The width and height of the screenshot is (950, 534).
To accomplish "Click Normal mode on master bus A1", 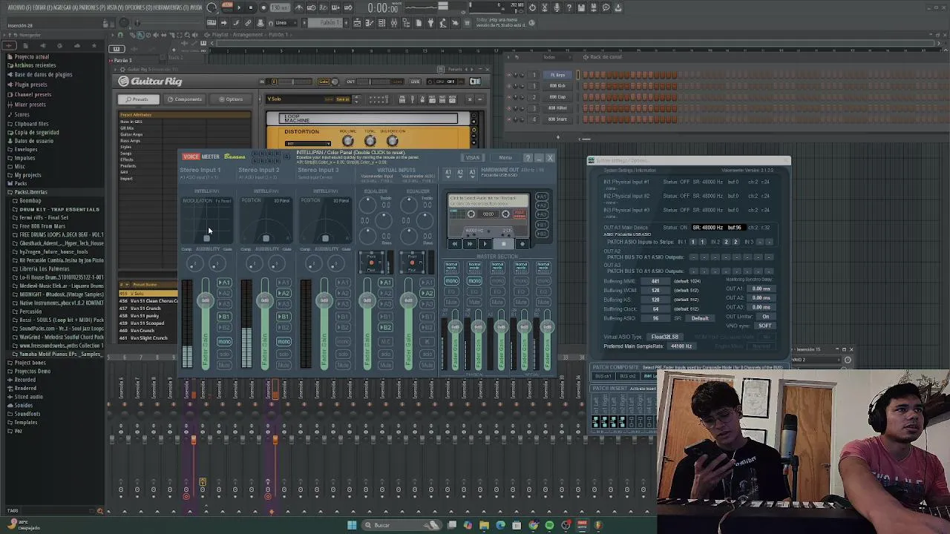I will [451, 266].
